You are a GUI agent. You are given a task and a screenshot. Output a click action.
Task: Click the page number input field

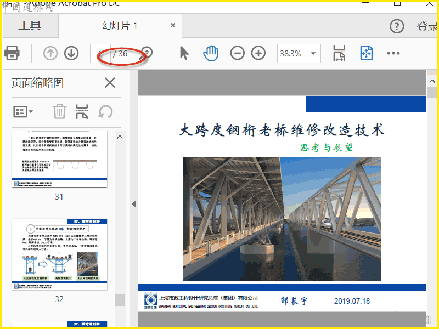(x=100, y=53)
